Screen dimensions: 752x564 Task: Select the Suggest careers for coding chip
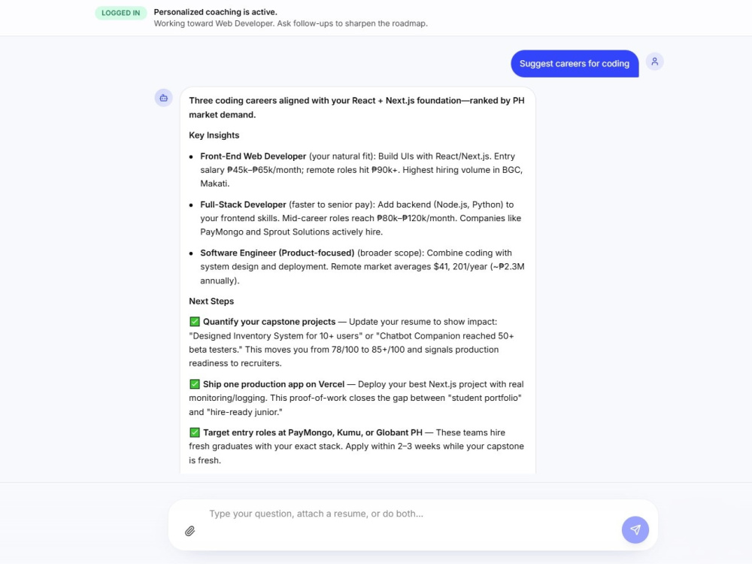pos(575,63)
